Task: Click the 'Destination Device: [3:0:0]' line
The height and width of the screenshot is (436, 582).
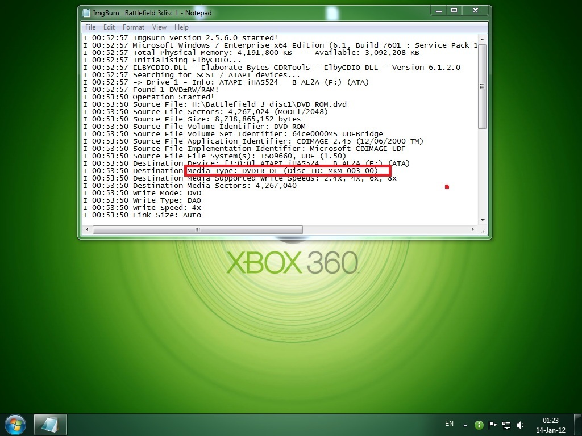Action: tap(247, 164)
